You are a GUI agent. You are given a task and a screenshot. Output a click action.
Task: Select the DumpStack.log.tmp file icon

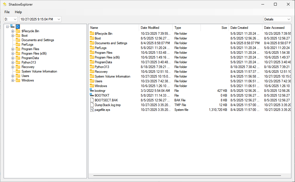92,105
